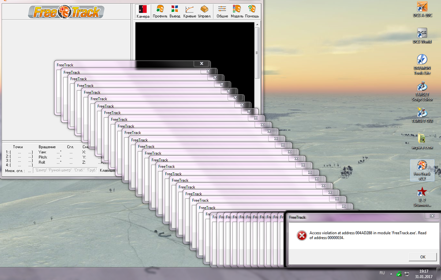Select the Управл. toolbar icon
This screenshot has width=441, height=280.
(x=204, y=10)
